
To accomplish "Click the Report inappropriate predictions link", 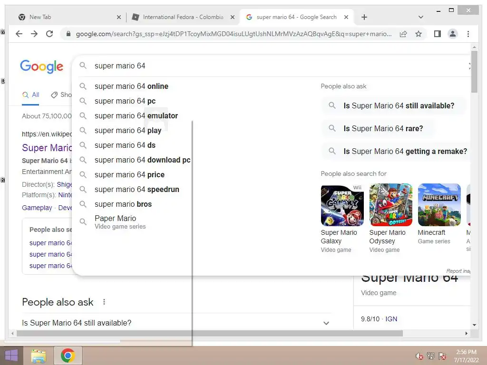I will click(458, 271).
